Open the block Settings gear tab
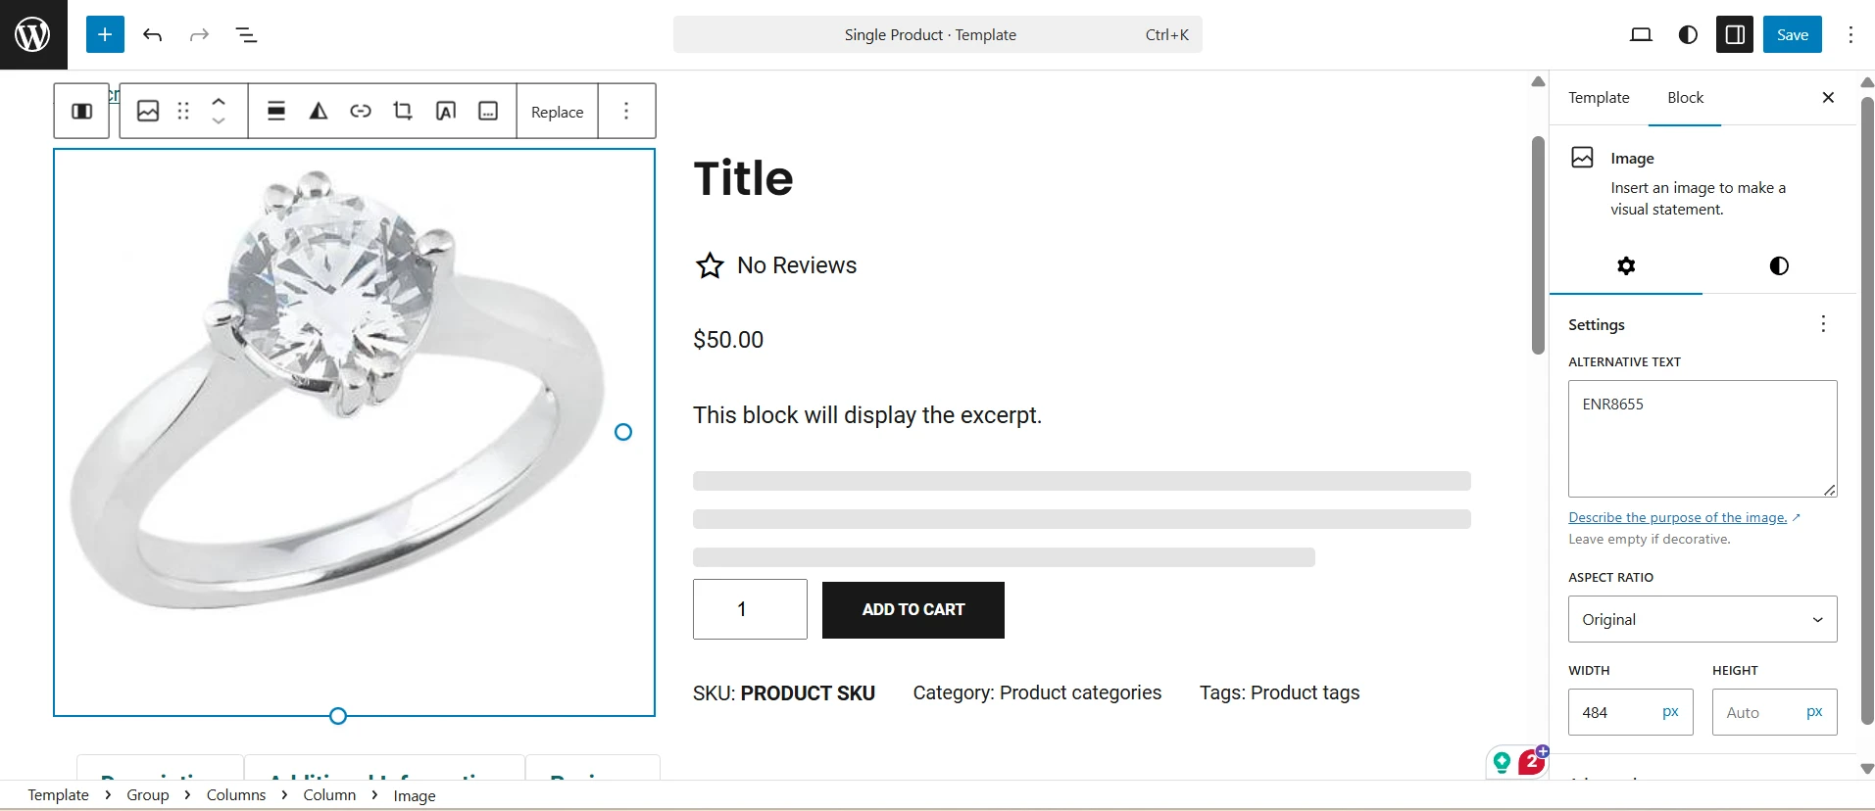 tap(1626, 266)
